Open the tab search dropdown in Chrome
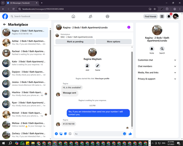This screenshot has width=183, height=146. (x=3, y=3)
